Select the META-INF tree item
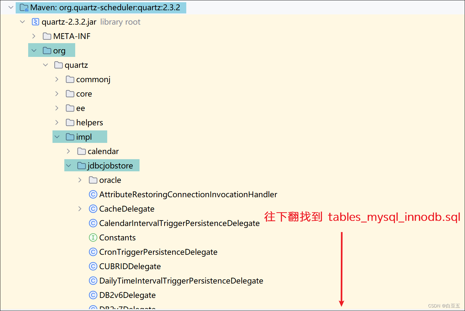 pos(72,36)
